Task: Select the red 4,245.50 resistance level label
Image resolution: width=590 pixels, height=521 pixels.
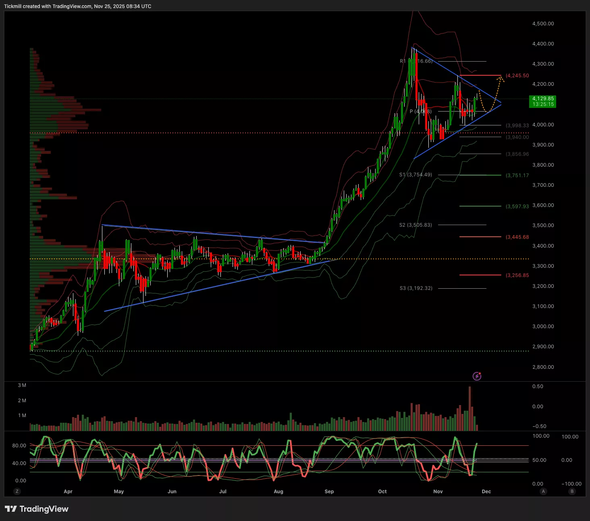Action: coord(517,76)
